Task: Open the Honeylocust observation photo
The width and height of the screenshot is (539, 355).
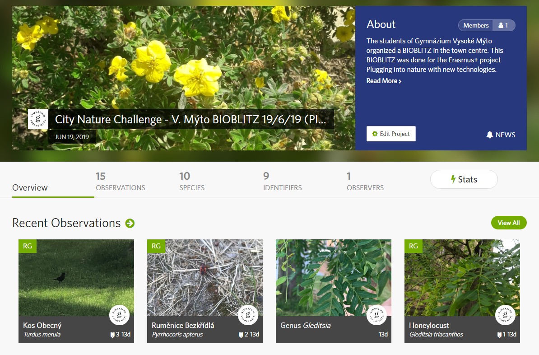Action: tap(462, 278)
